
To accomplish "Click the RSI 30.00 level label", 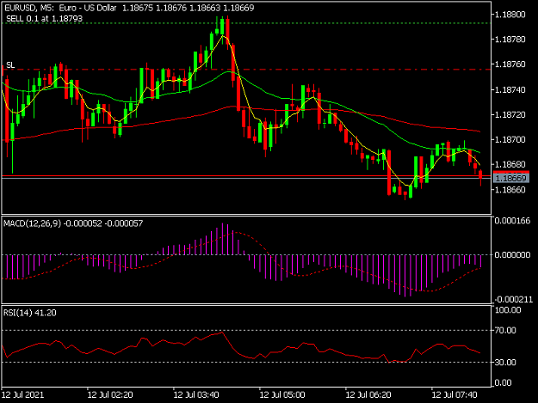I will click(x=506, y=363).
